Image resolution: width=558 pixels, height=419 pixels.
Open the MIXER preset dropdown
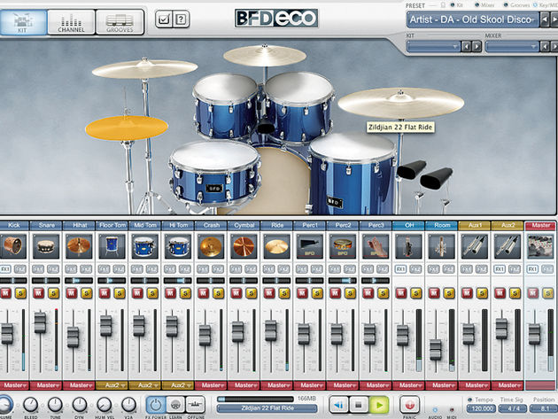click(x=512, y=47)
